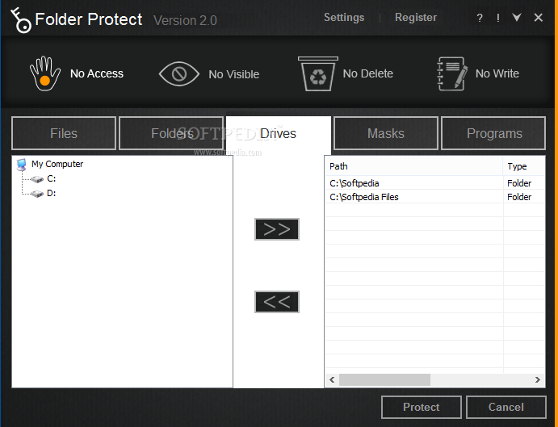This screenshot has width=558, height=427.
Task: Select the C:\Softpedia row
Action: [x=434, y=183]
